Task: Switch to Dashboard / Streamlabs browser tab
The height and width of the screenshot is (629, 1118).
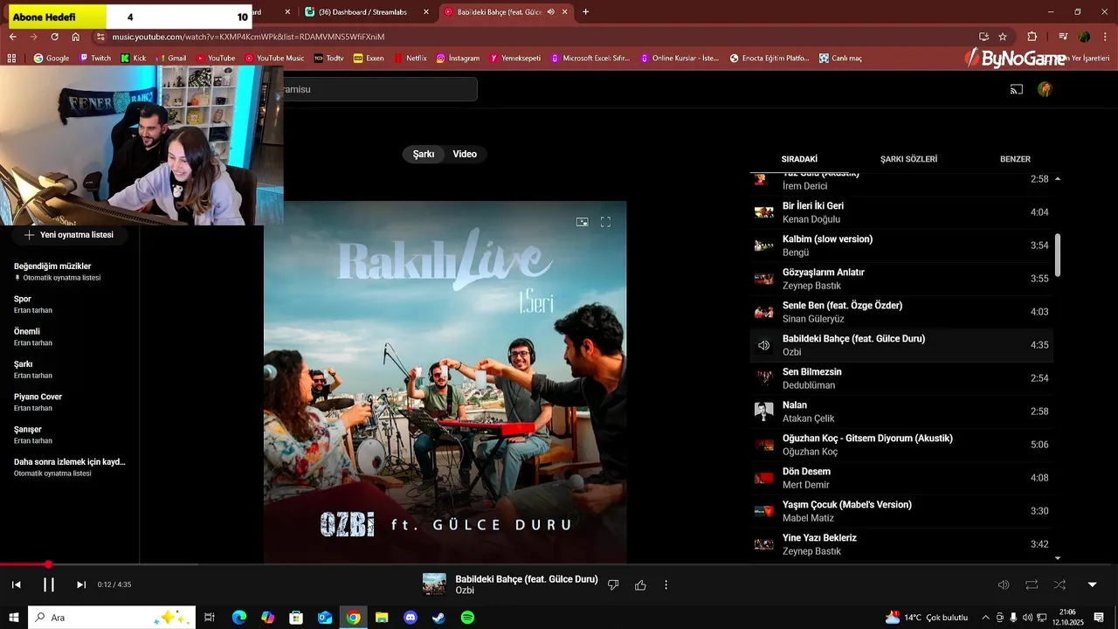Action: tap(367, 12)
